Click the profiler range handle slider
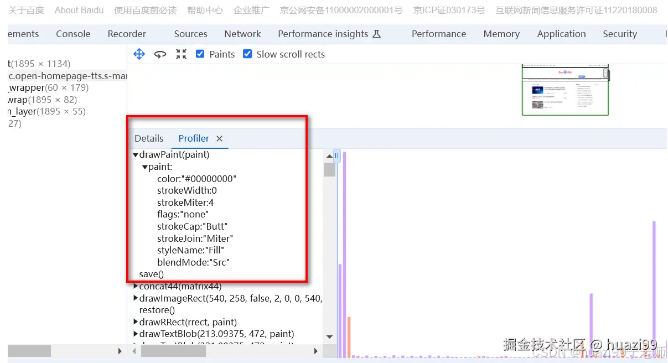668x363 pixels. click(336, 156)
